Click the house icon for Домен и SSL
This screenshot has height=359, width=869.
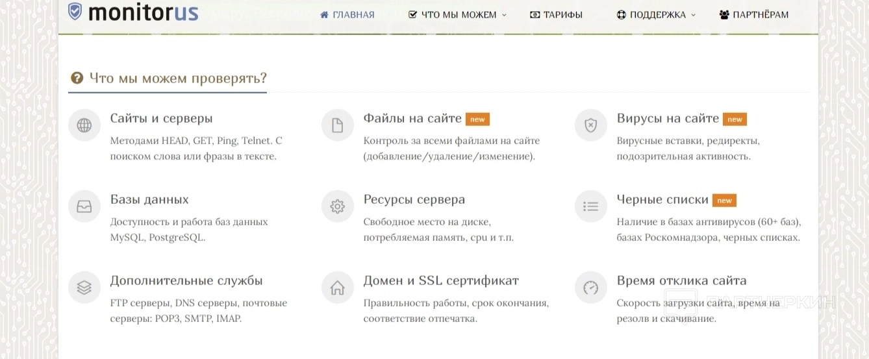pos(338,288)
